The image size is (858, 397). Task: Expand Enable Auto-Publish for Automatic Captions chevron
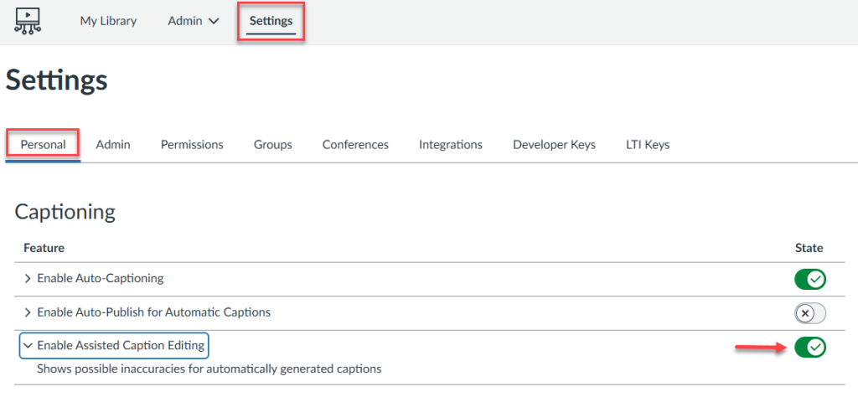click(x=28, y=312)
